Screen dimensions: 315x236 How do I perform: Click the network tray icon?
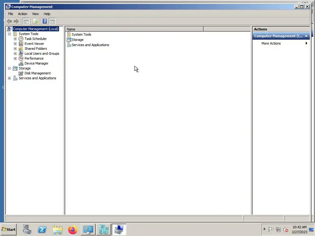coord(278,229)
